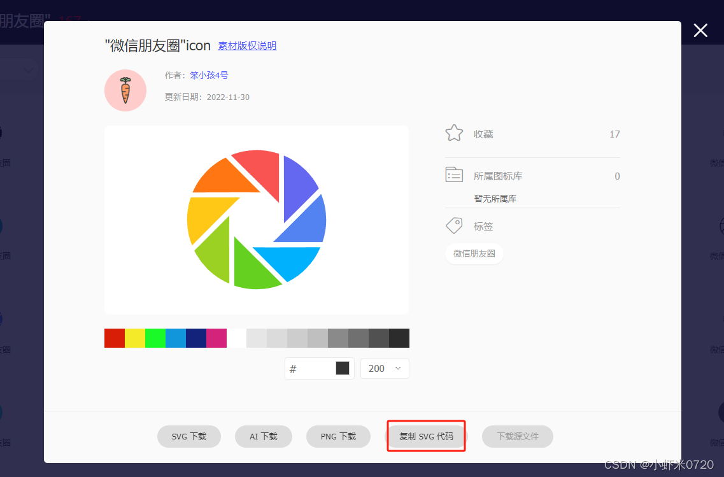The image size is (724, 477).
Task: Close the icon detail dialog
Action: point(700,31)
